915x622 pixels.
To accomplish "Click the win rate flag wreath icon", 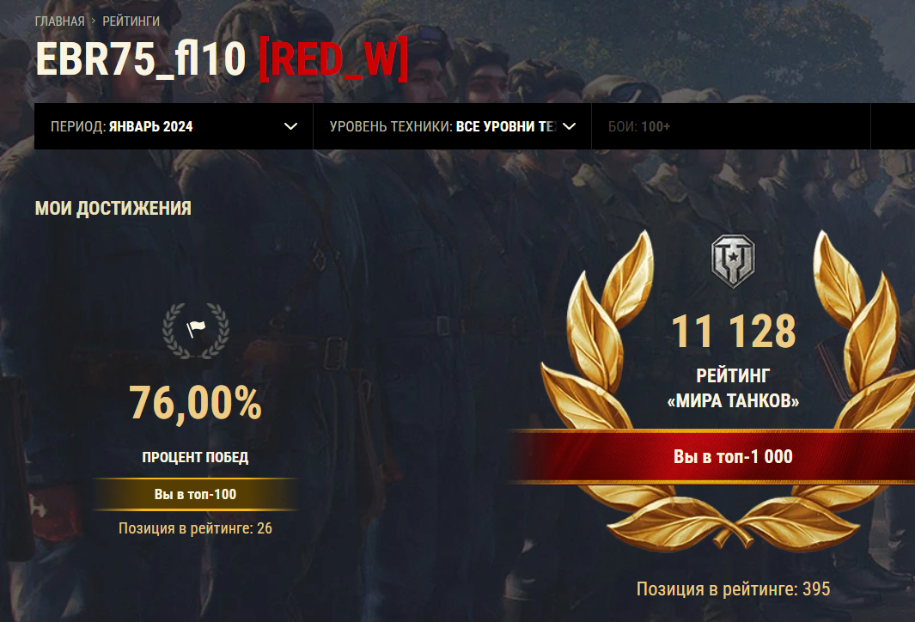I will (196, 330).
